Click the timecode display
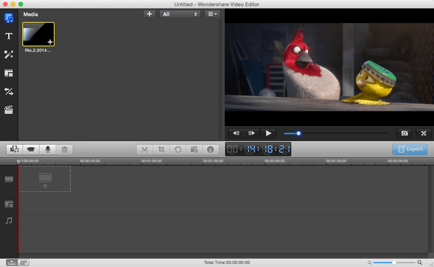 click(258, 149)
